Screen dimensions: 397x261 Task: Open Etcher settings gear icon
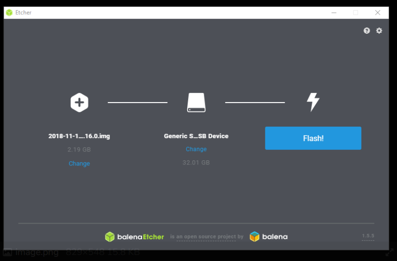point(379,30)
